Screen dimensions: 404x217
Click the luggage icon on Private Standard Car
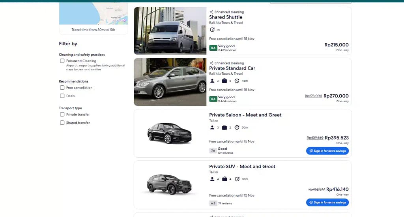pos(224,81)
